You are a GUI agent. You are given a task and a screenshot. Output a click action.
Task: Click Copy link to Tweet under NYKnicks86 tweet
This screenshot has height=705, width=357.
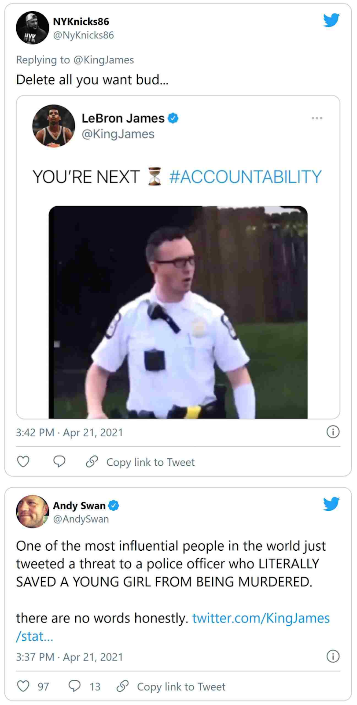tap(140, 462)
